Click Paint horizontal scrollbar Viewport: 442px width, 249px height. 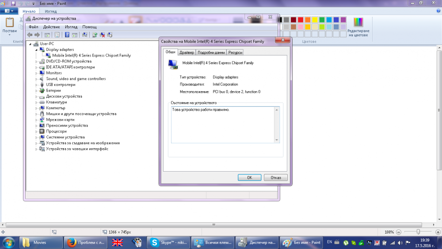coord(213,225)
